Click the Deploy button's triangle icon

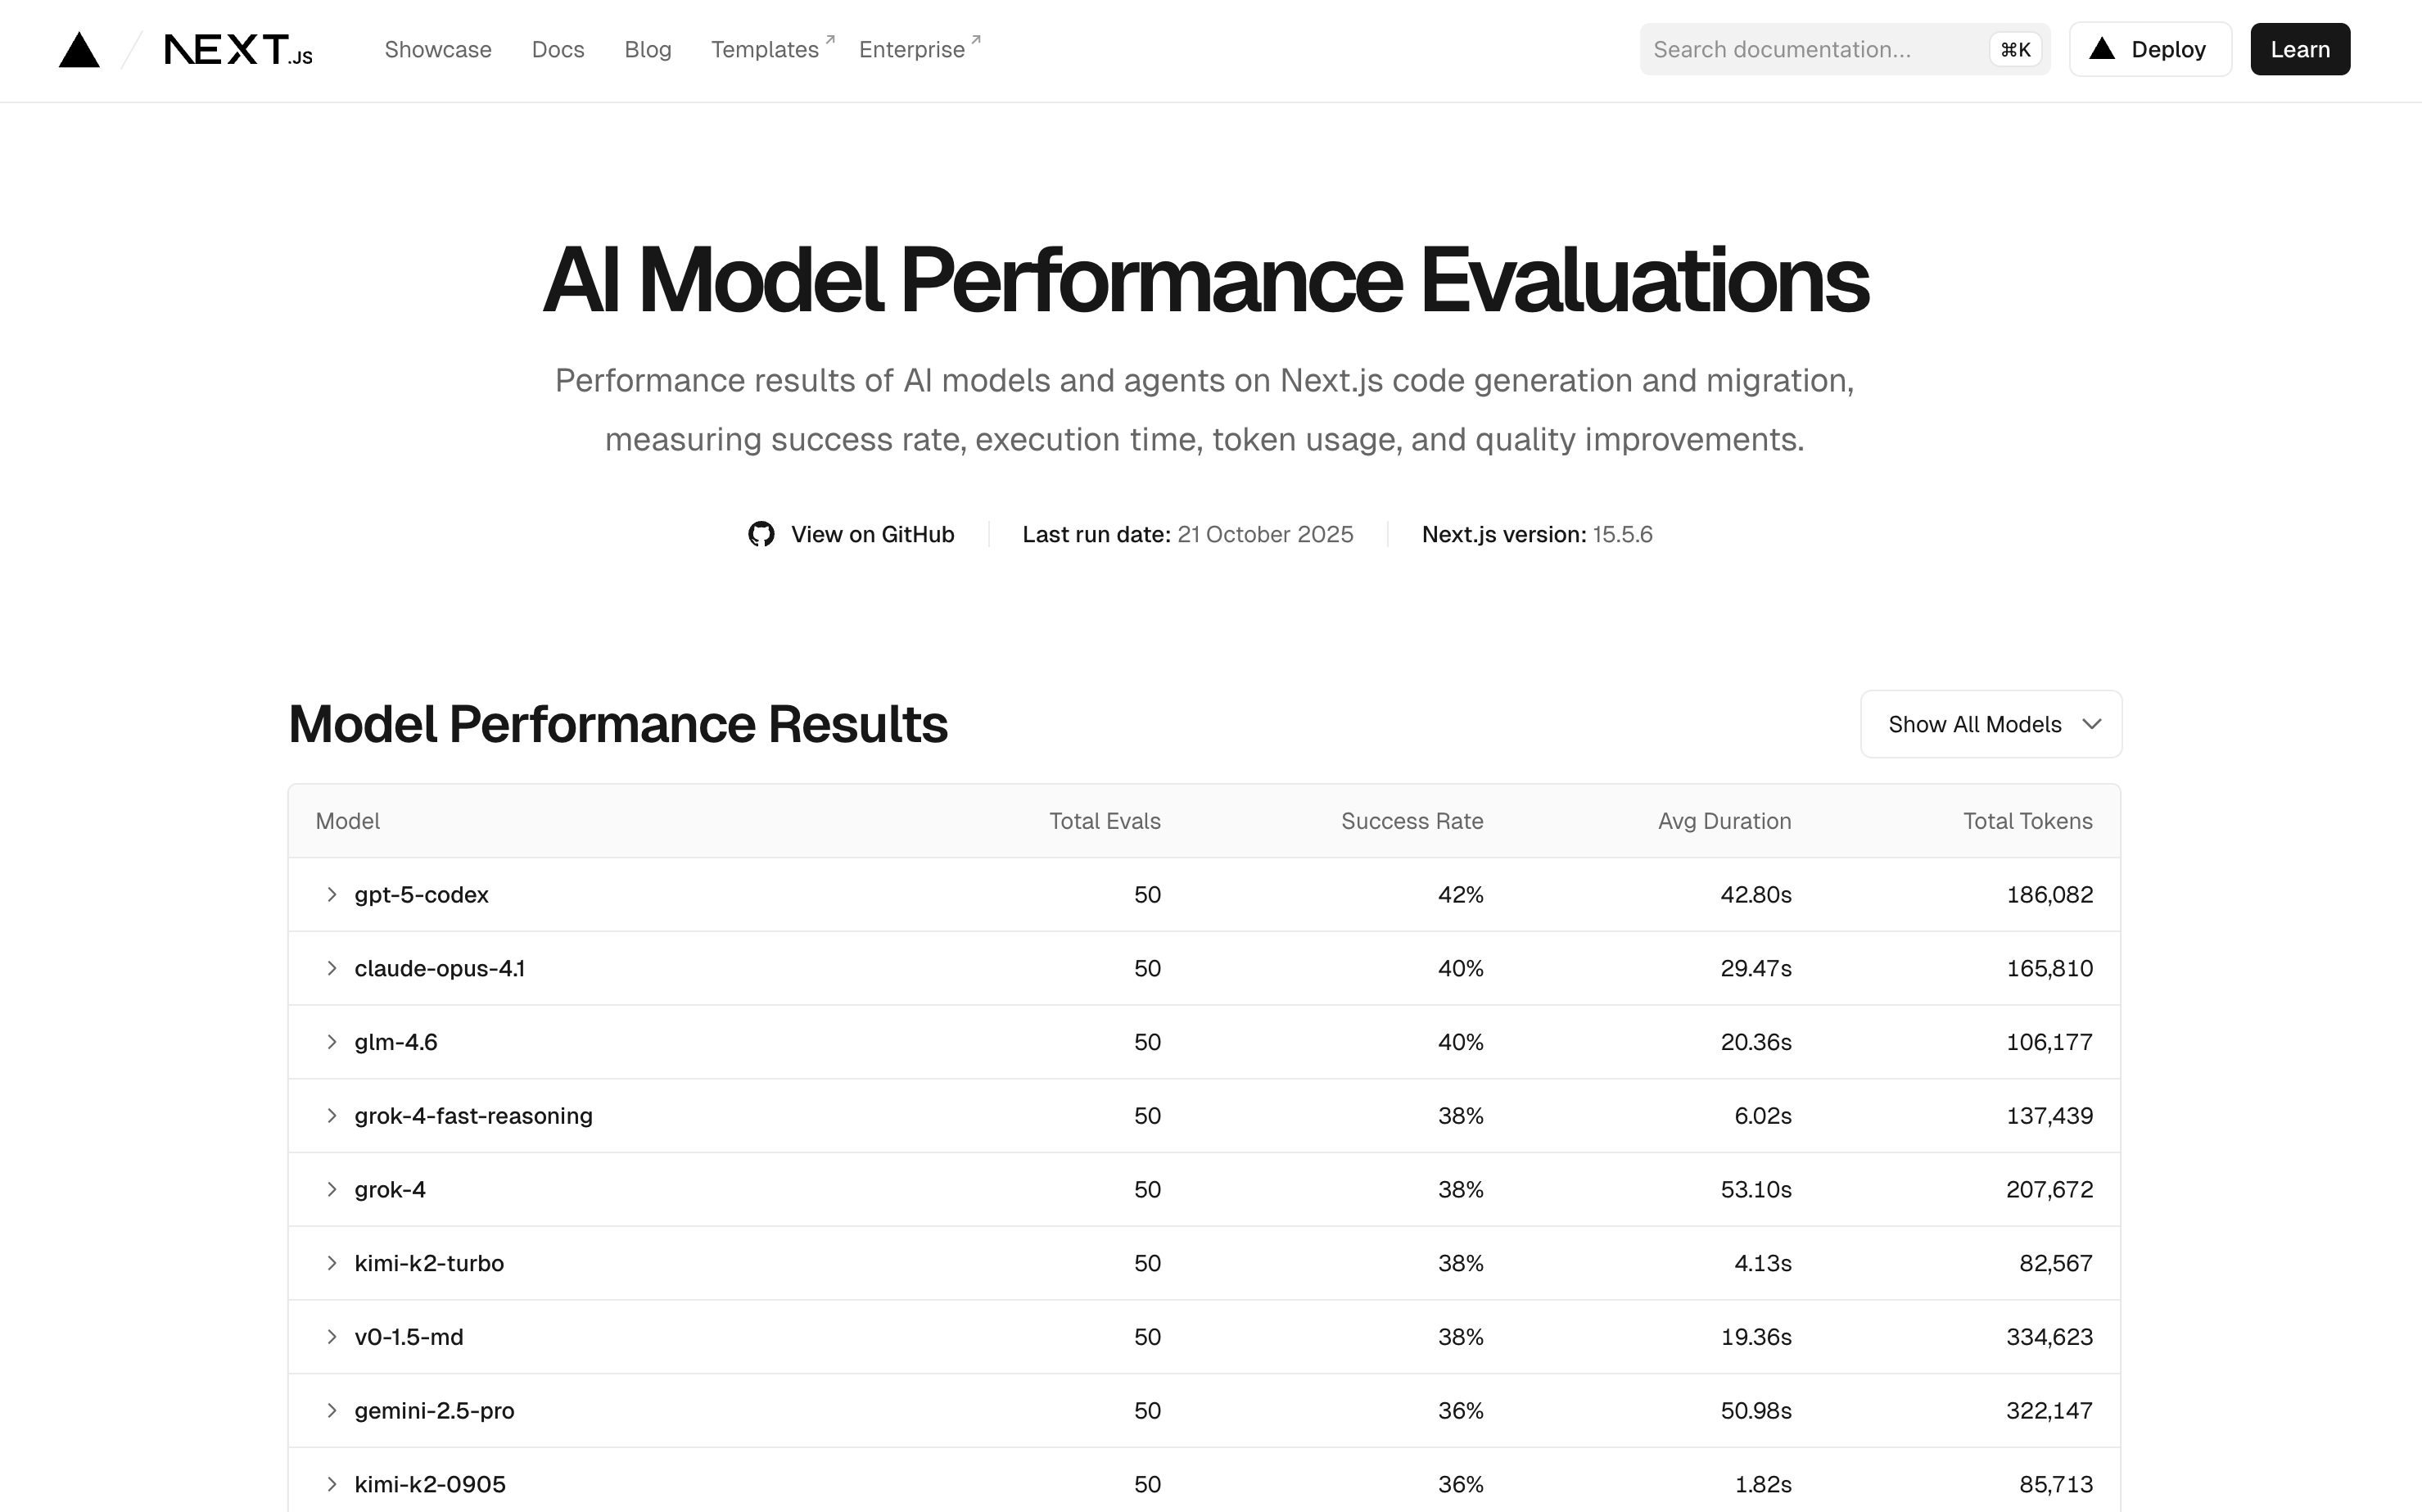2101,49
